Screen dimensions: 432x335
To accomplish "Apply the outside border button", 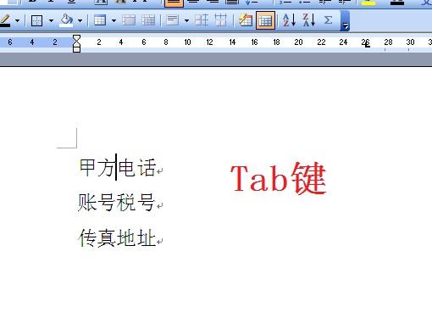I will (x=36, y=20).
